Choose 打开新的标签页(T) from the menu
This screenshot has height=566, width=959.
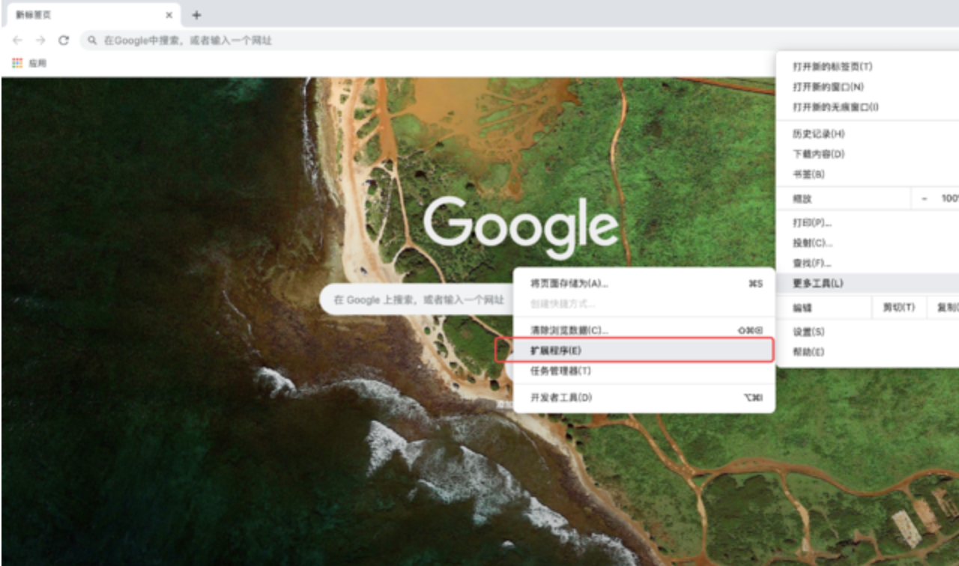click(868, 67)
